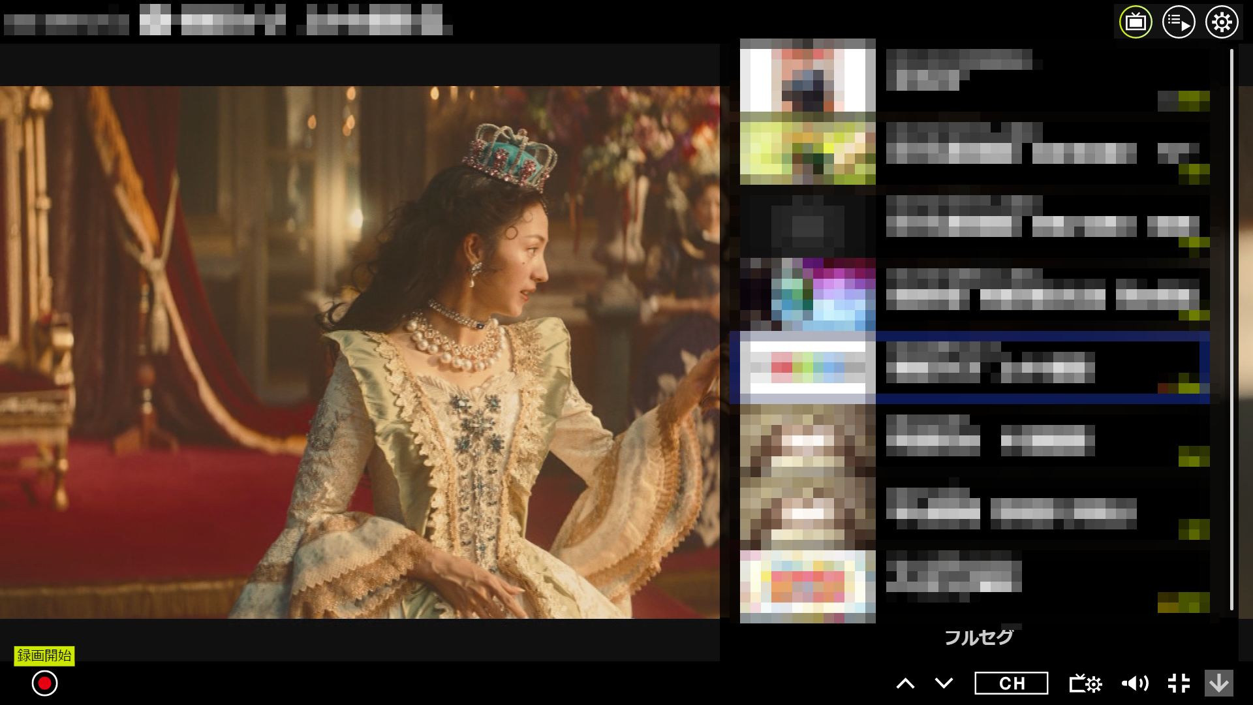Select the first channel thumbnail in list
Image resolution: width=1253 pixels, height=705 pixels.
(x=807, y=76)
